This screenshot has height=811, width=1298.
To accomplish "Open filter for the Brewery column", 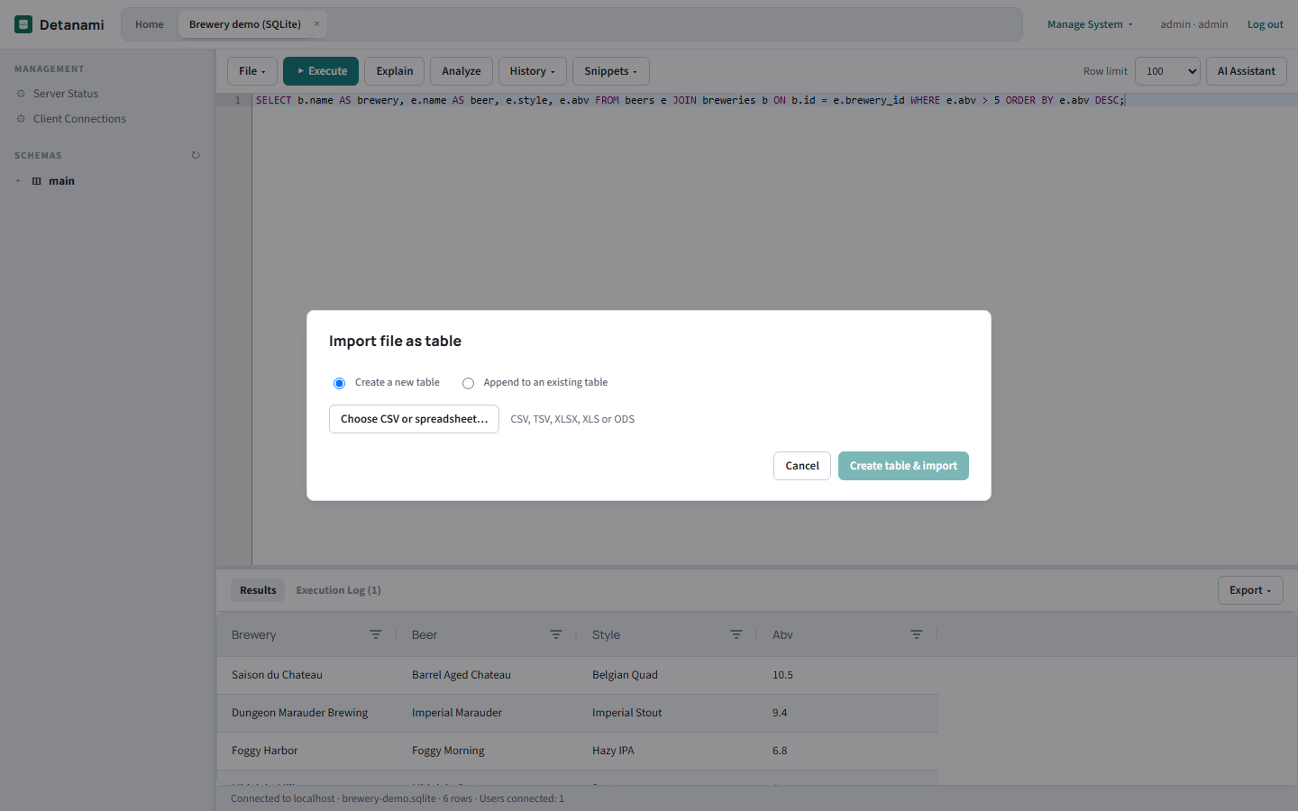I will [376, 635].
